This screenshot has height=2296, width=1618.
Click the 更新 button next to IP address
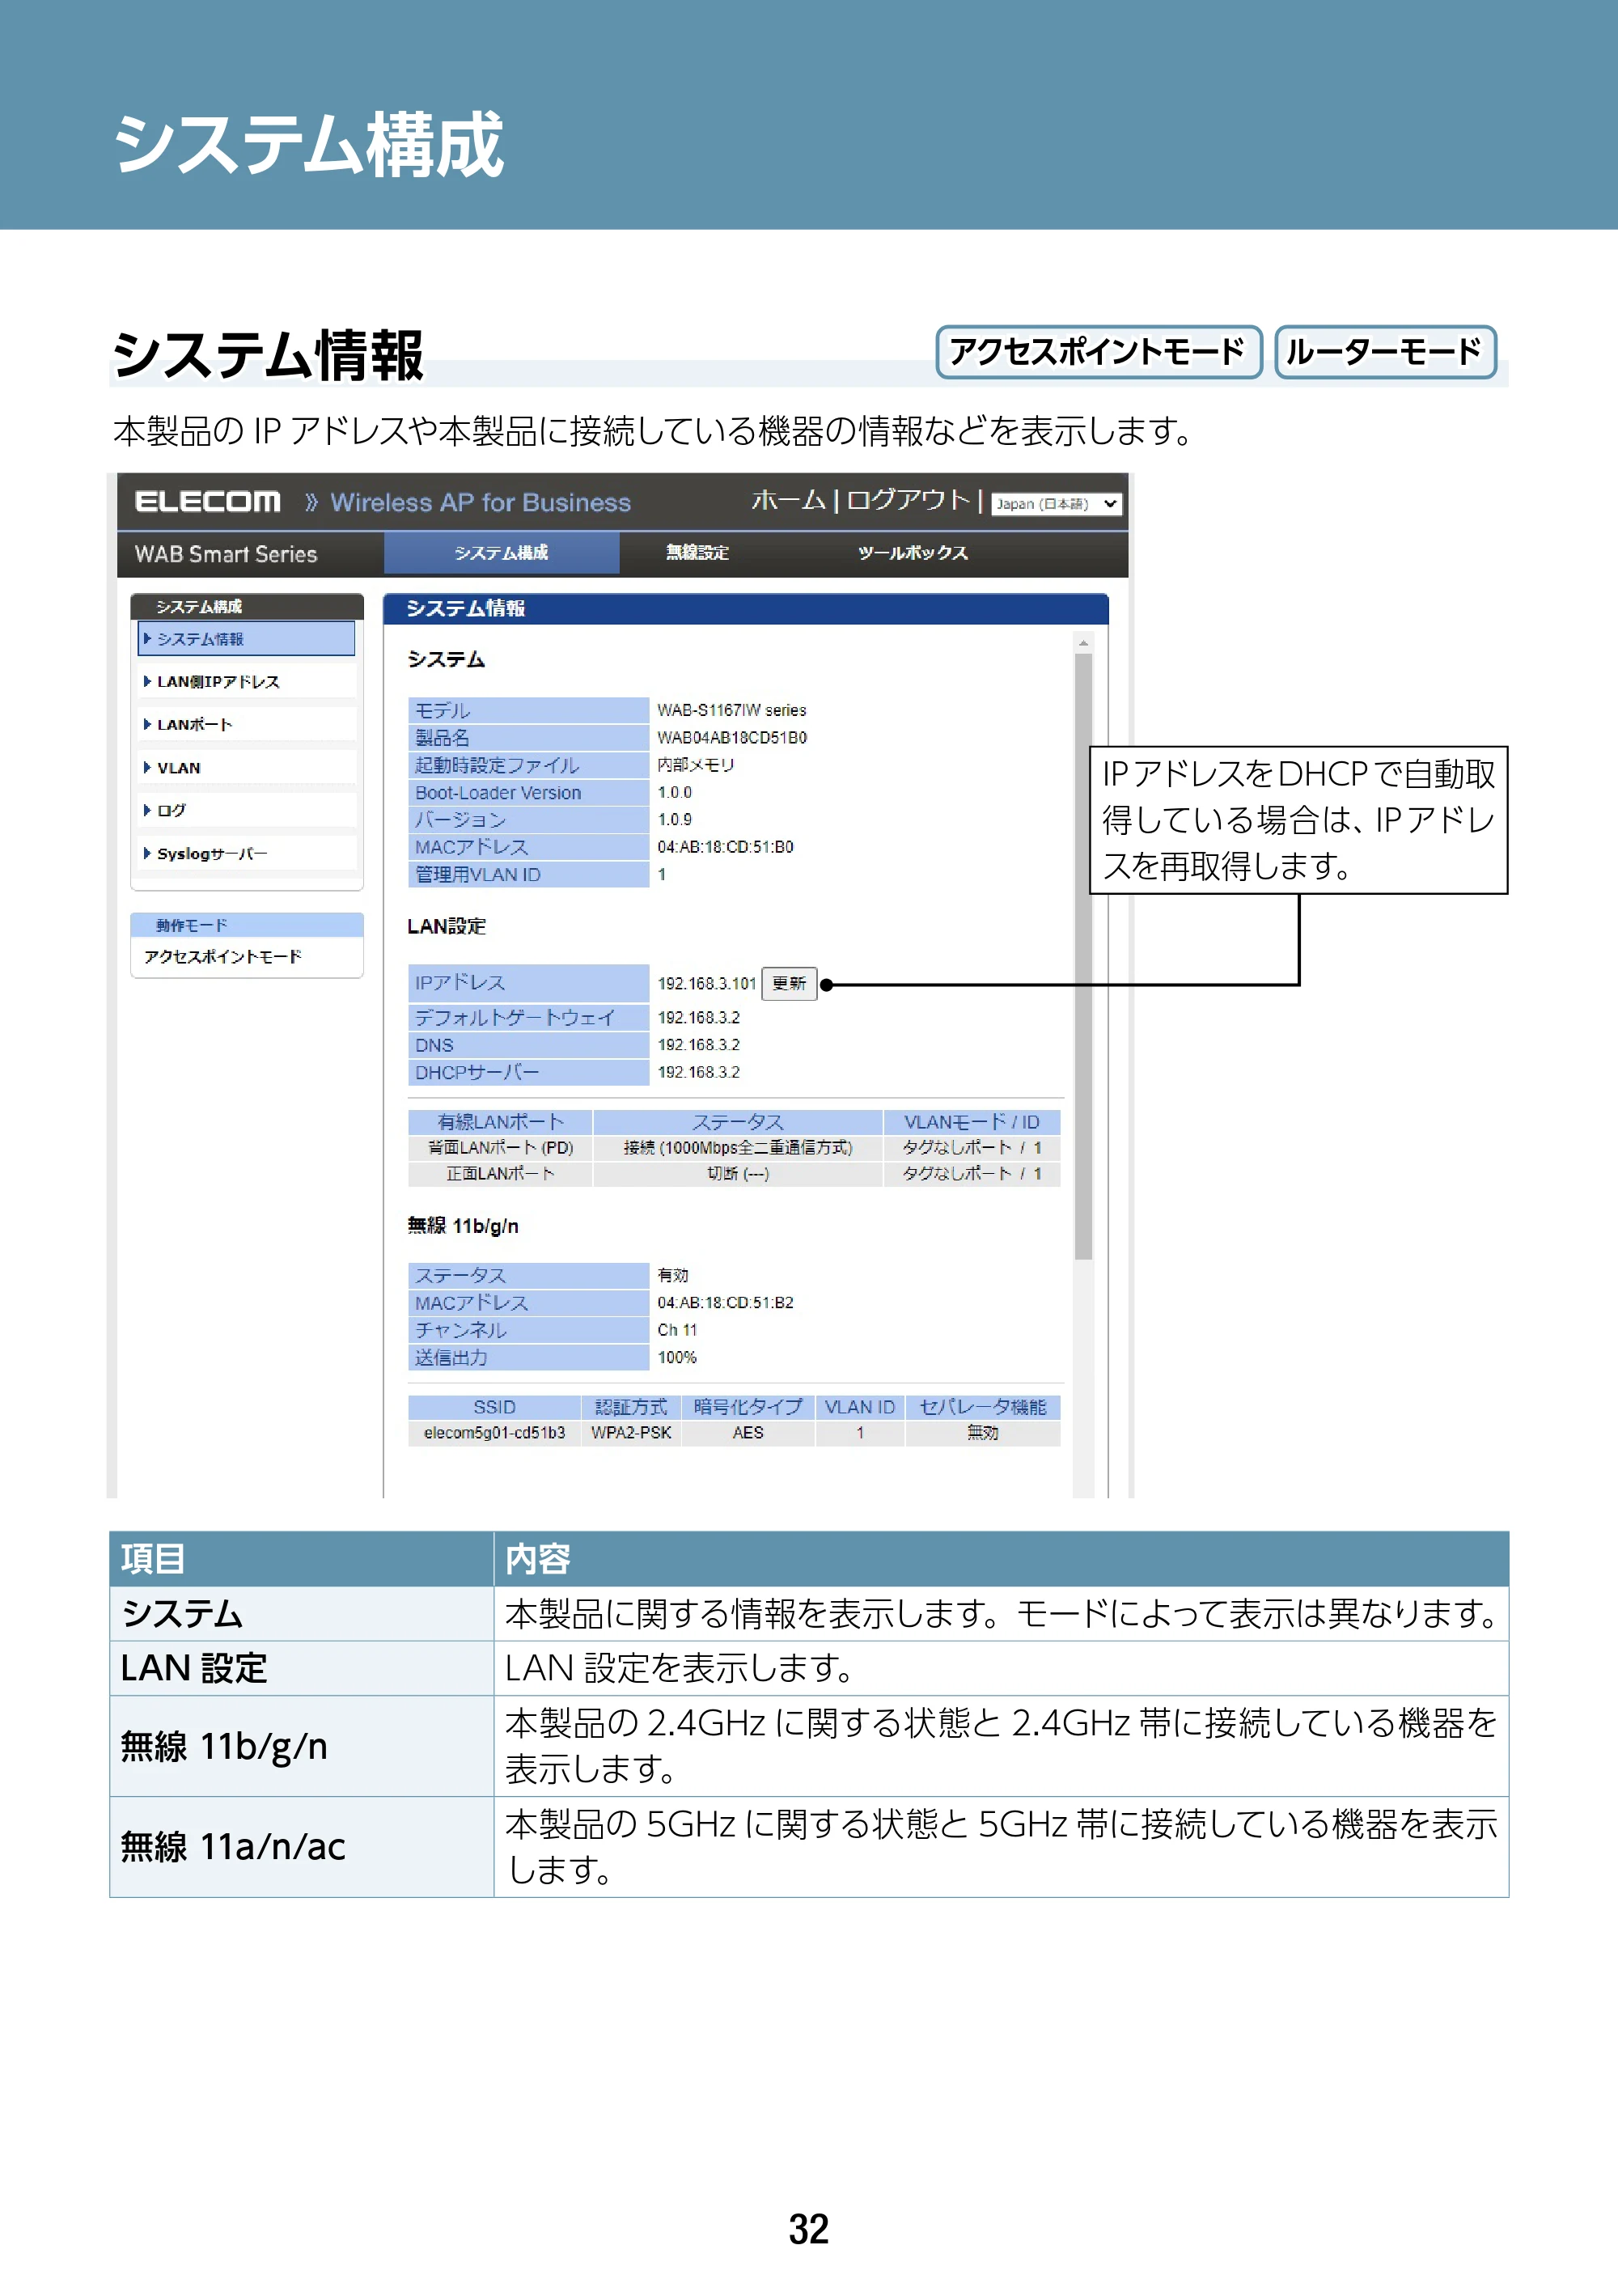tap(789, 984)
